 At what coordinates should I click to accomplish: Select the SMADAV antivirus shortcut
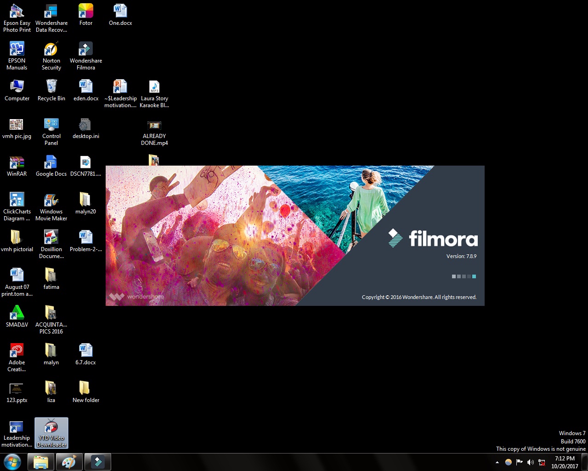(x=17, y=316)
